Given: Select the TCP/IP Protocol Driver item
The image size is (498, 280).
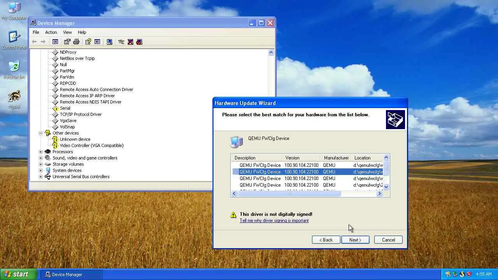Looking at the screenshot, I should pyautogui.click(x=81, y=114).
